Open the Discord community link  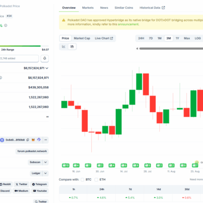tap(5, 191)
